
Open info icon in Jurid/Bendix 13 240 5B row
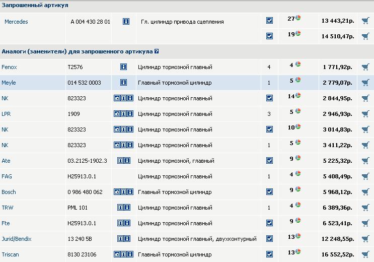[x=127, y=239]
